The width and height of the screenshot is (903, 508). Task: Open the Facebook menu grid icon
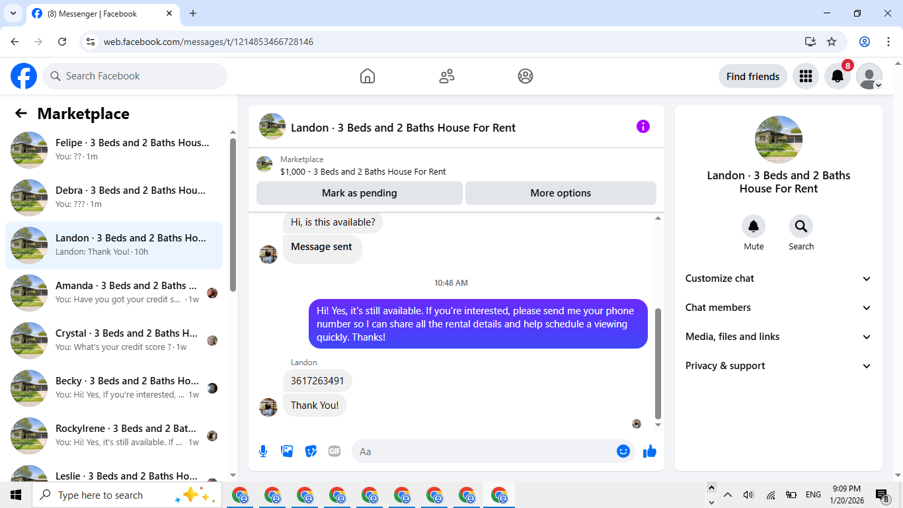coord(805,76)
